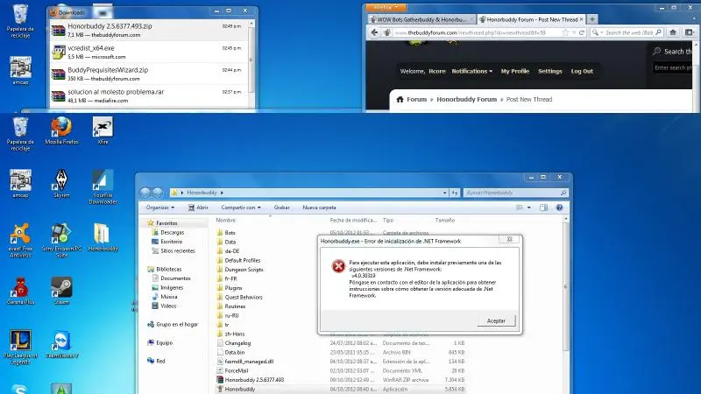701x394 pixels.
Task: Open the orange Firefox menu button
Action: (386, 8)
